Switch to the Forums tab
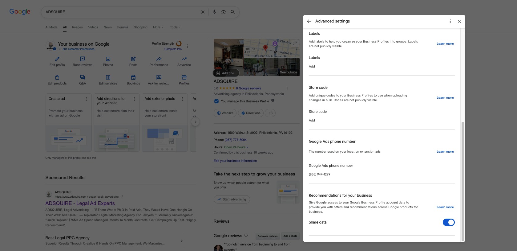 pos(123,27)
